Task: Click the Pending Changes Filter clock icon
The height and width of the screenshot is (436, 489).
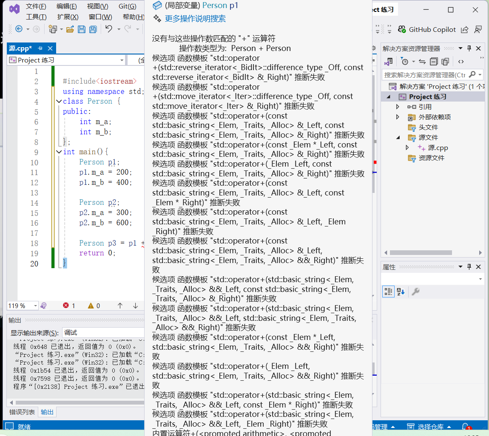Action: [404, 61]
